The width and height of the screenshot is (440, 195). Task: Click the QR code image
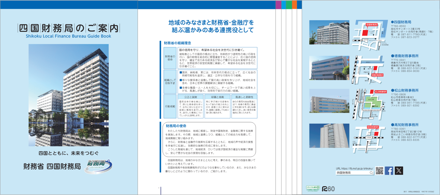pos(380,171)
